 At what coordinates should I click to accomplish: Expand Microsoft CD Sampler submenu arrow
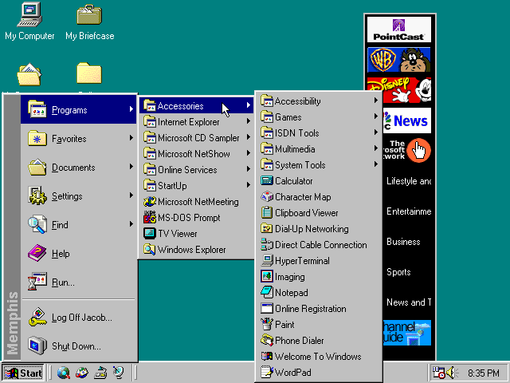pyautogui.click(x=249, y=137)
